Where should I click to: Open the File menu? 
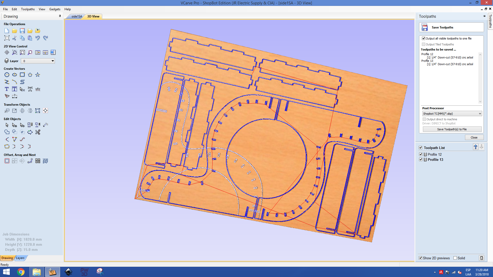coord(5,9)
